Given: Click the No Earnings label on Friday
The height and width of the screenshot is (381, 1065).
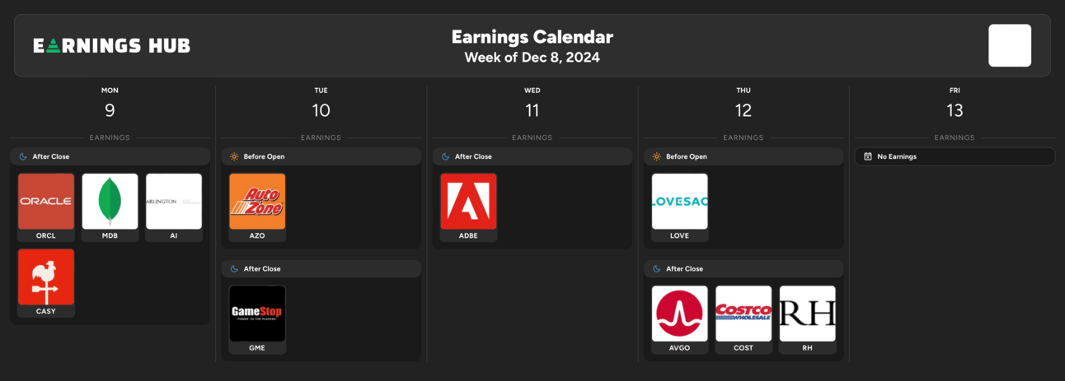Looking at the screenshot, I should [x=897, y=156].
